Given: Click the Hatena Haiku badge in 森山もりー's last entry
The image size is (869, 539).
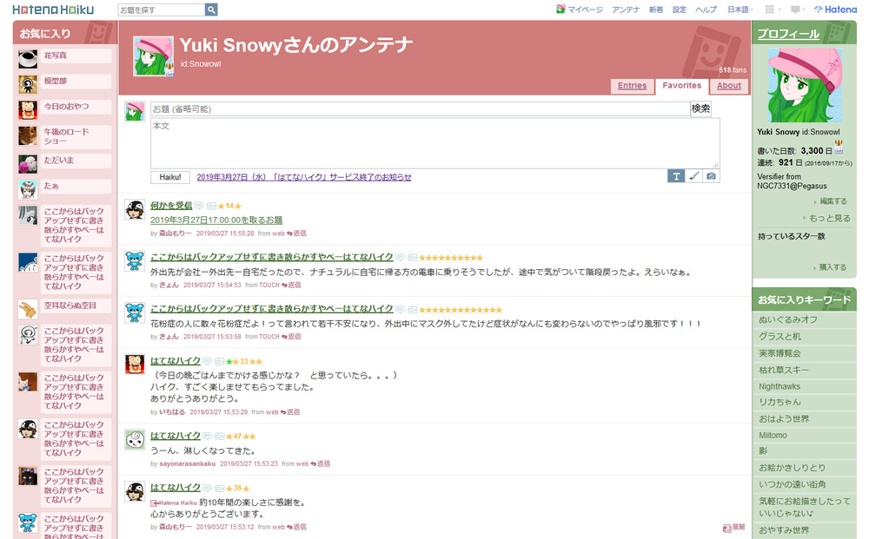Looking at the screenshot, I should coord(174,503).
